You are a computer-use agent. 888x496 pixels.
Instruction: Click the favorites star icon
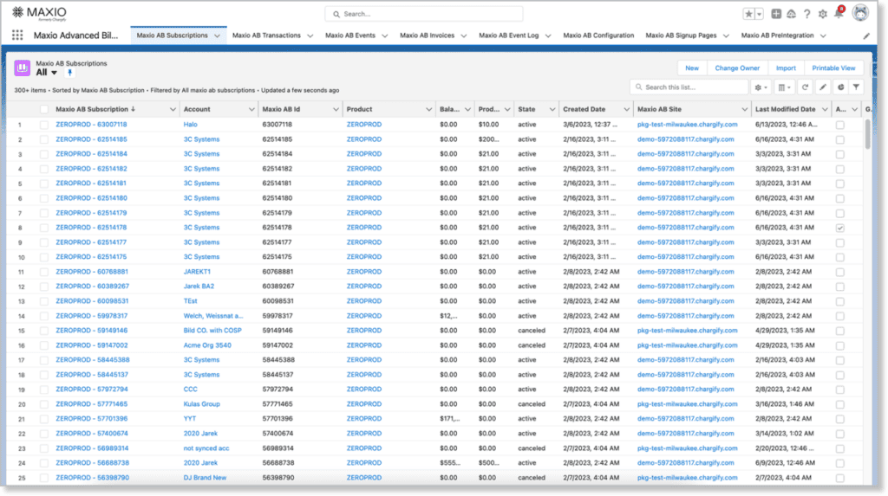[x=748, y=14]
